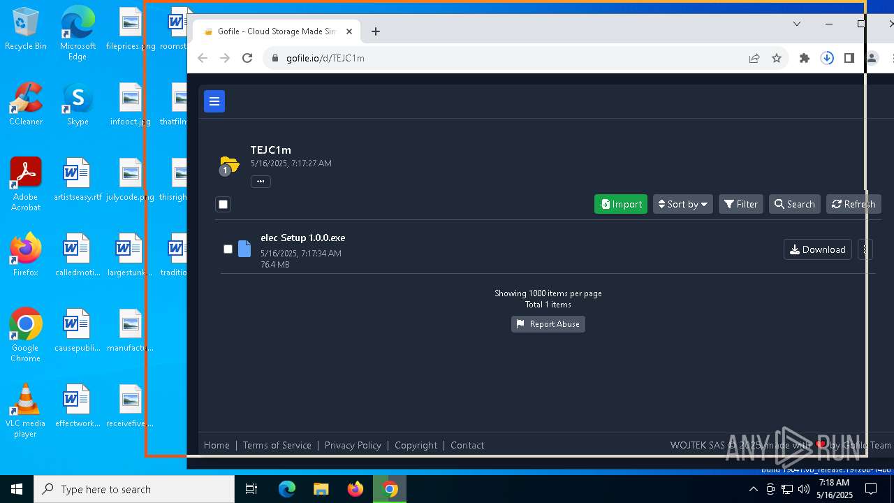Click the blue file icon for elec Setup
The width and height of the screenshot is (894, 503).
pos(244,249)
